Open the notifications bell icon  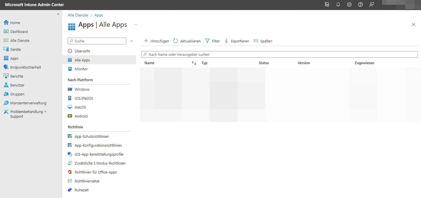coord(338,5)
